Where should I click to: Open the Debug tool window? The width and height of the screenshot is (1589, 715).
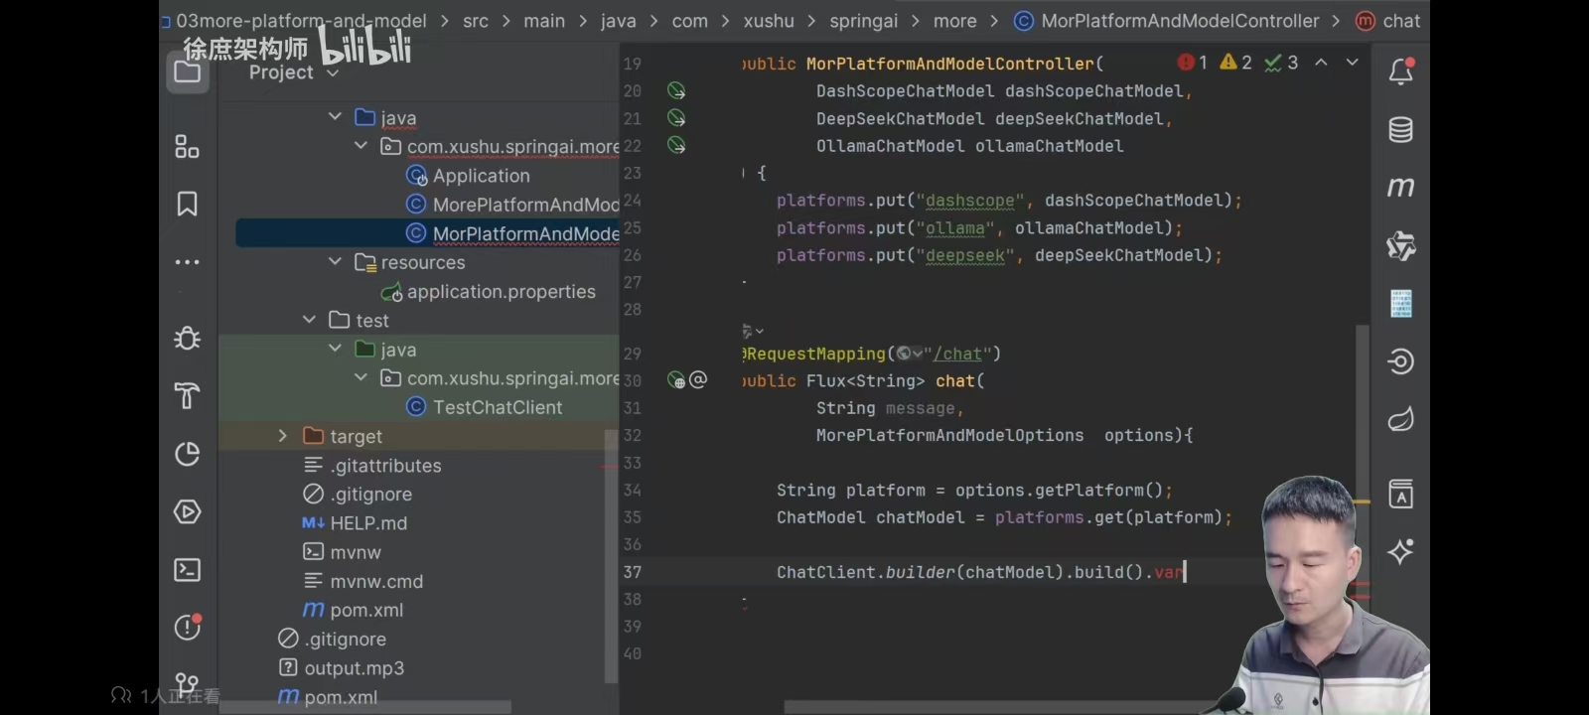coord(187,338)
